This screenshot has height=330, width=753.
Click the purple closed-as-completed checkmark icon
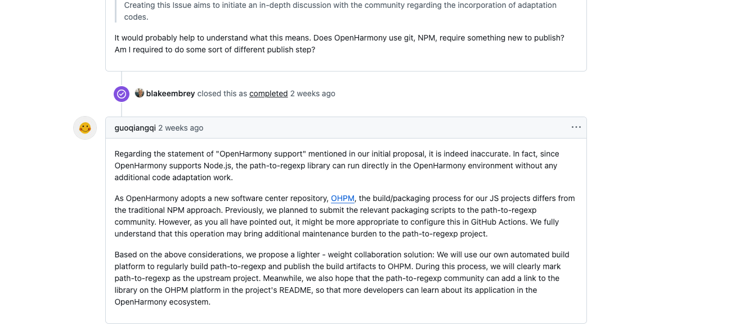121,93
